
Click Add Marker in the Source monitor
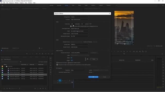click(x=27, y=54)
